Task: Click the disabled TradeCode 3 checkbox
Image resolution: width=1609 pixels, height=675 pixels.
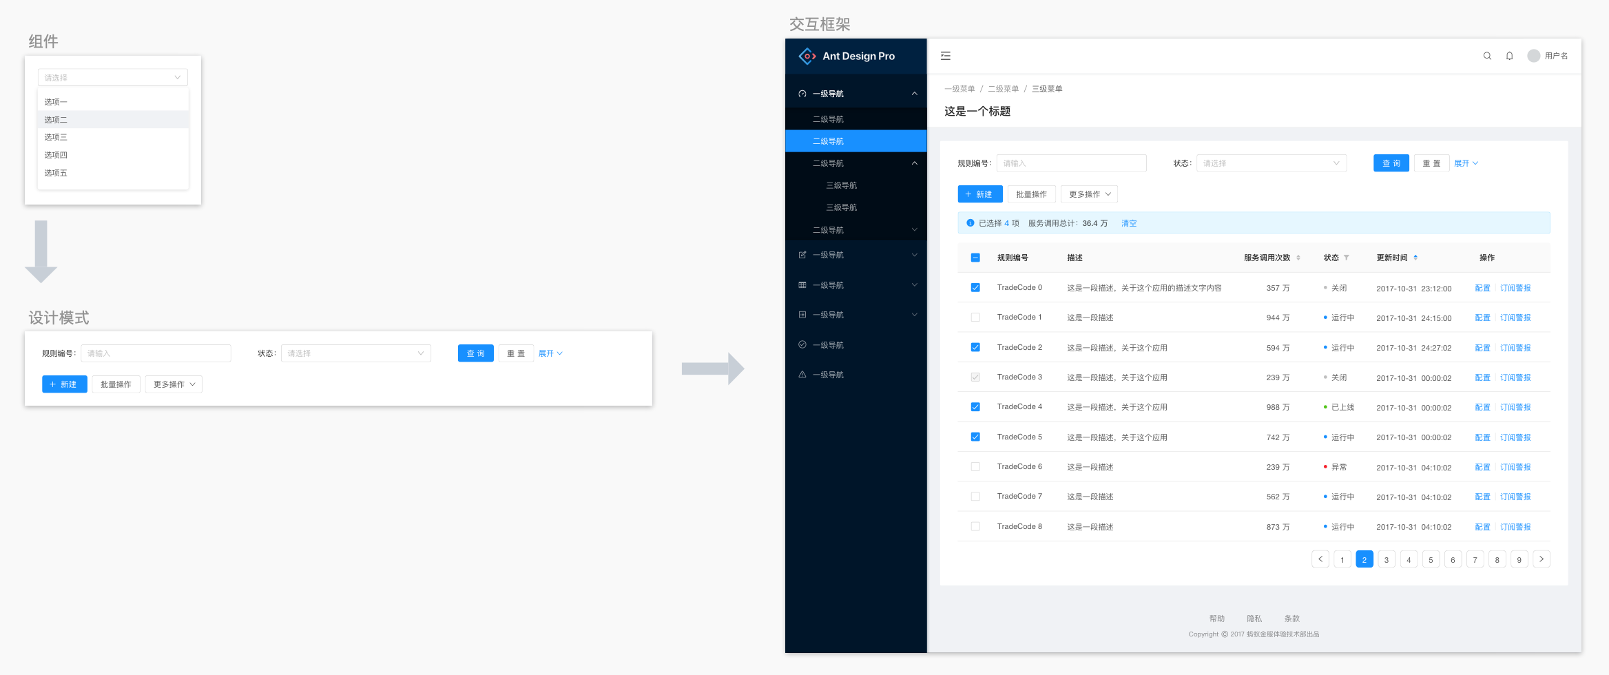Action: [975, 377]
